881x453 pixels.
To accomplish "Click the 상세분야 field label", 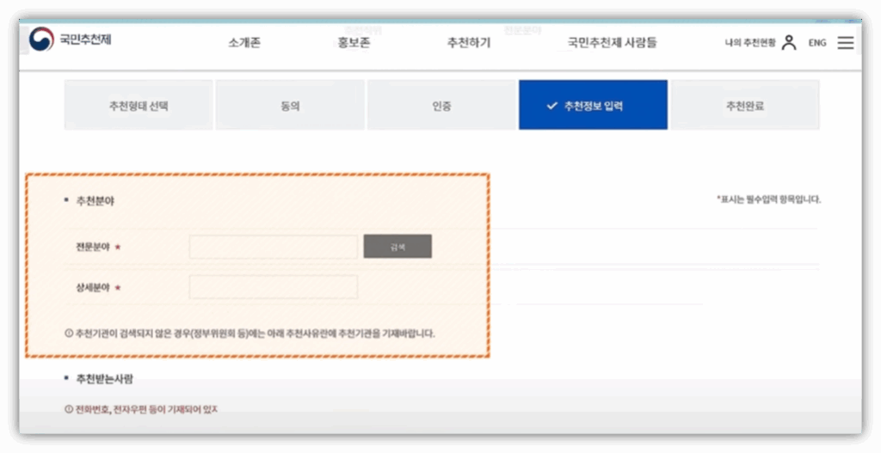I will 93,288.
